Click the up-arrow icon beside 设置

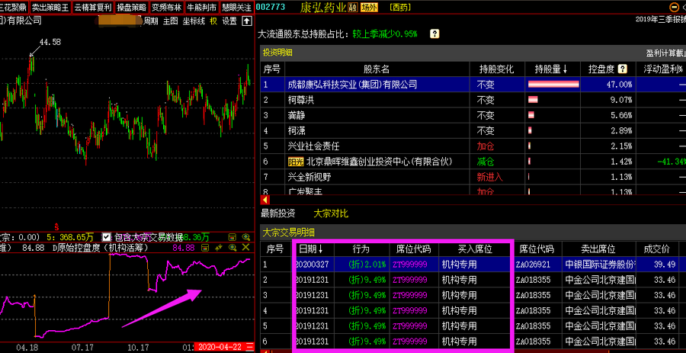245,21
